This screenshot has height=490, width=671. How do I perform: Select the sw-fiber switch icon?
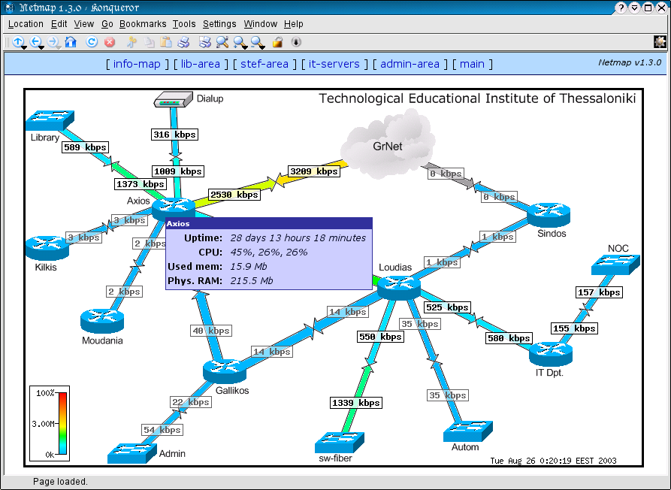(x=339, y=440)
